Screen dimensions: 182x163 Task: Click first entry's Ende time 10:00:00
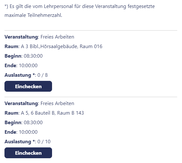28,66
